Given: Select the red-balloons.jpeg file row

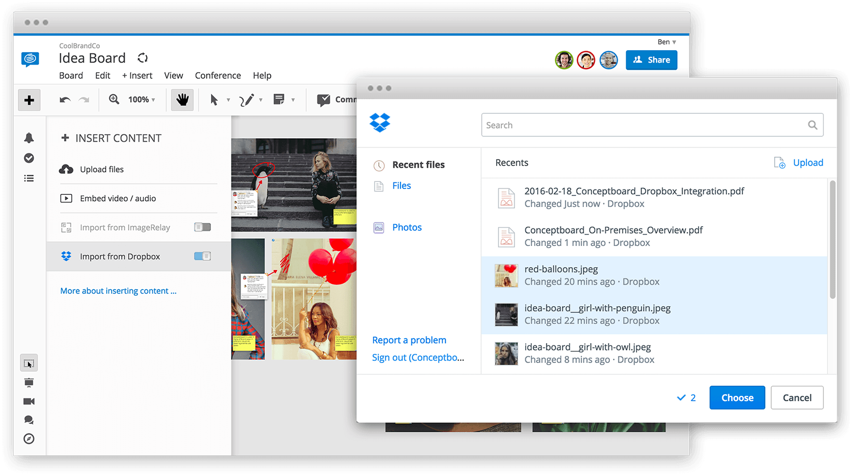Looking at the screenshot, I should coord(654,276).
